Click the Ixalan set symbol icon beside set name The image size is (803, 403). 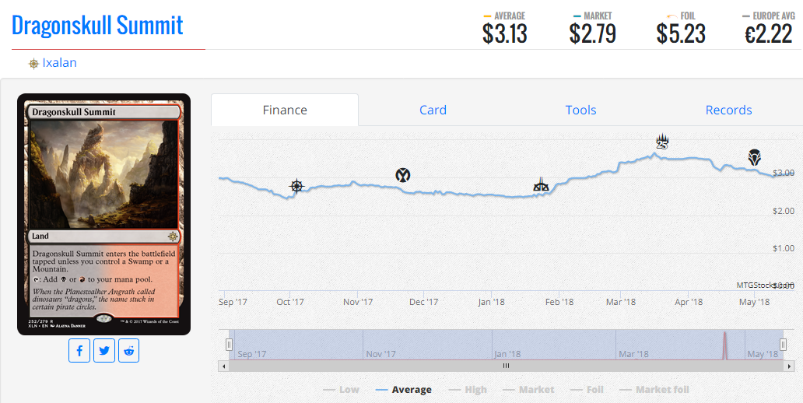click(33, 64)
